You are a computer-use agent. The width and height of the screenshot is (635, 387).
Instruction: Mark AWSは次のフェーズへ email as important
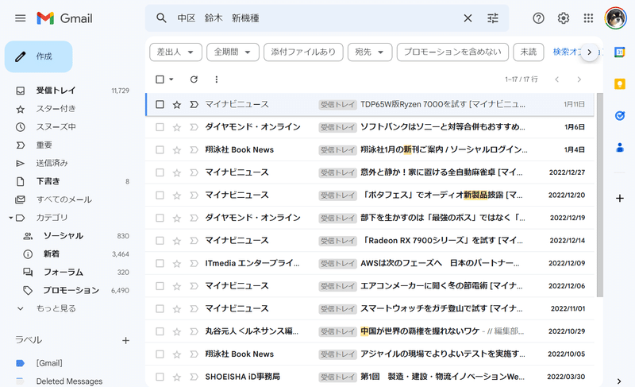(194, 263)
